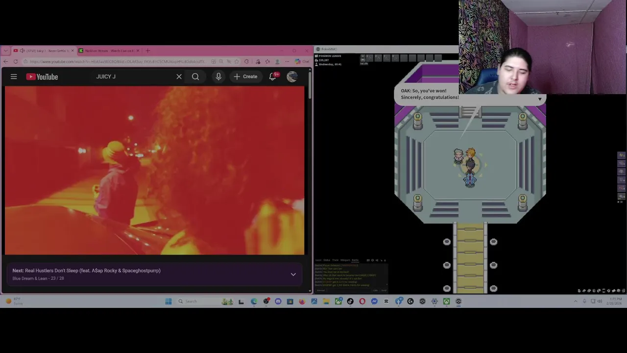This screenshot has width=627, height=353.
Task: Add page to favorites star icon
Action: click(236, 61)
